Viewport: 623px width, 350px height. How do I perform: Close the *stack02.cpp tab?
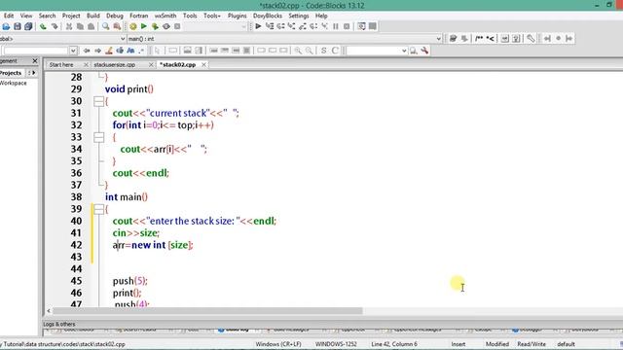pyautogui.click(x=203, y=65)
